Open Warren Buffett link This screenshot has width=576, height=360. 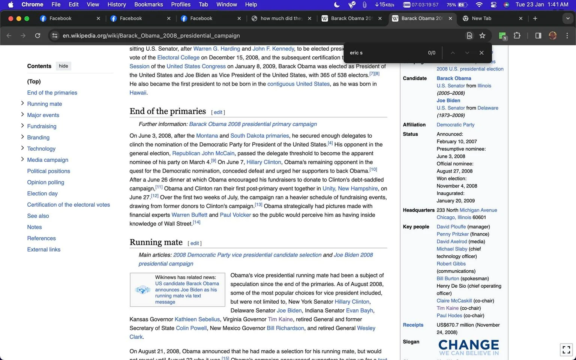(x=189, y=215)
